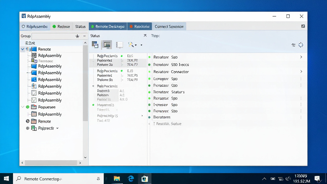Open the Store icon on the taskbar
The height and width of the screenshot is (184, 327).
pos(145,179)
